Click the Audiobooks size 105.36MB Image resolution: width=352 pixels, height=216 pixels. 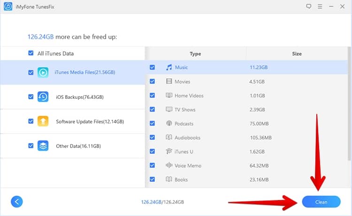point(261,138)
